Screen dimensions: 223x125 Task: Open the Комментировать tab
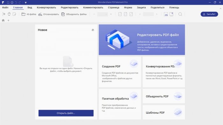point(93,8)
